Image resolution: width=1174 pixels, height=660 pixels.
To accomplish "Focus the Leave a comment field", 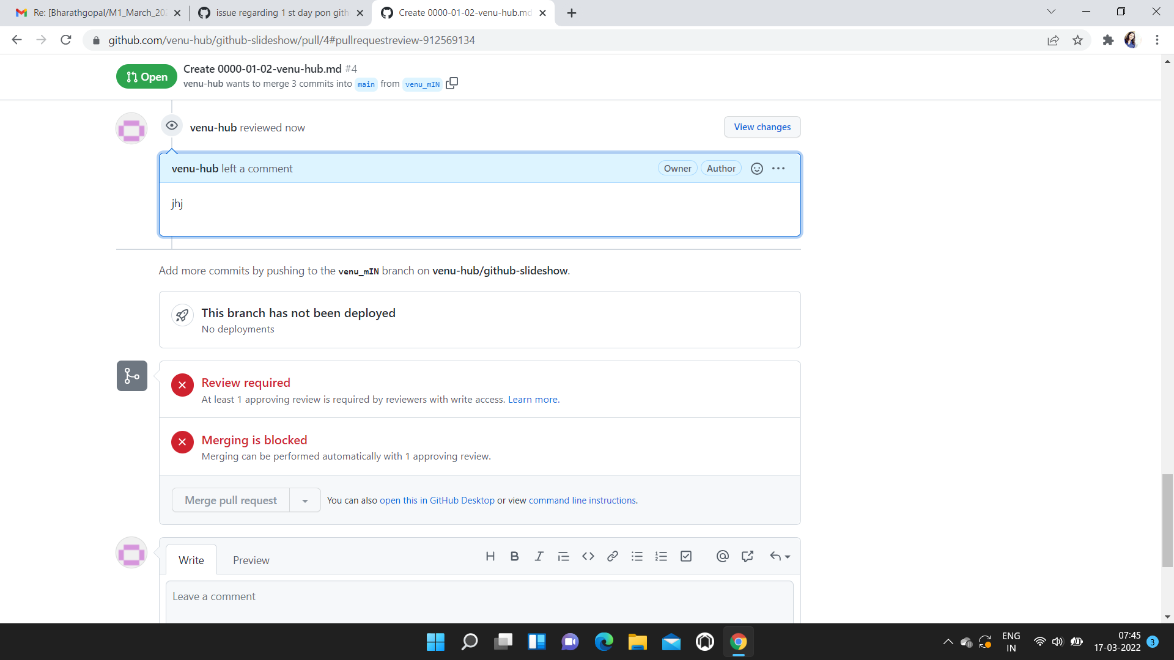I will (479, 602).
